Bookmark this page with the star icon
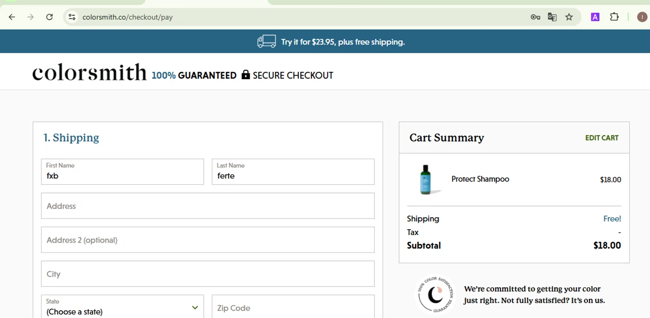Screen dimensions: 650x318 569,17
